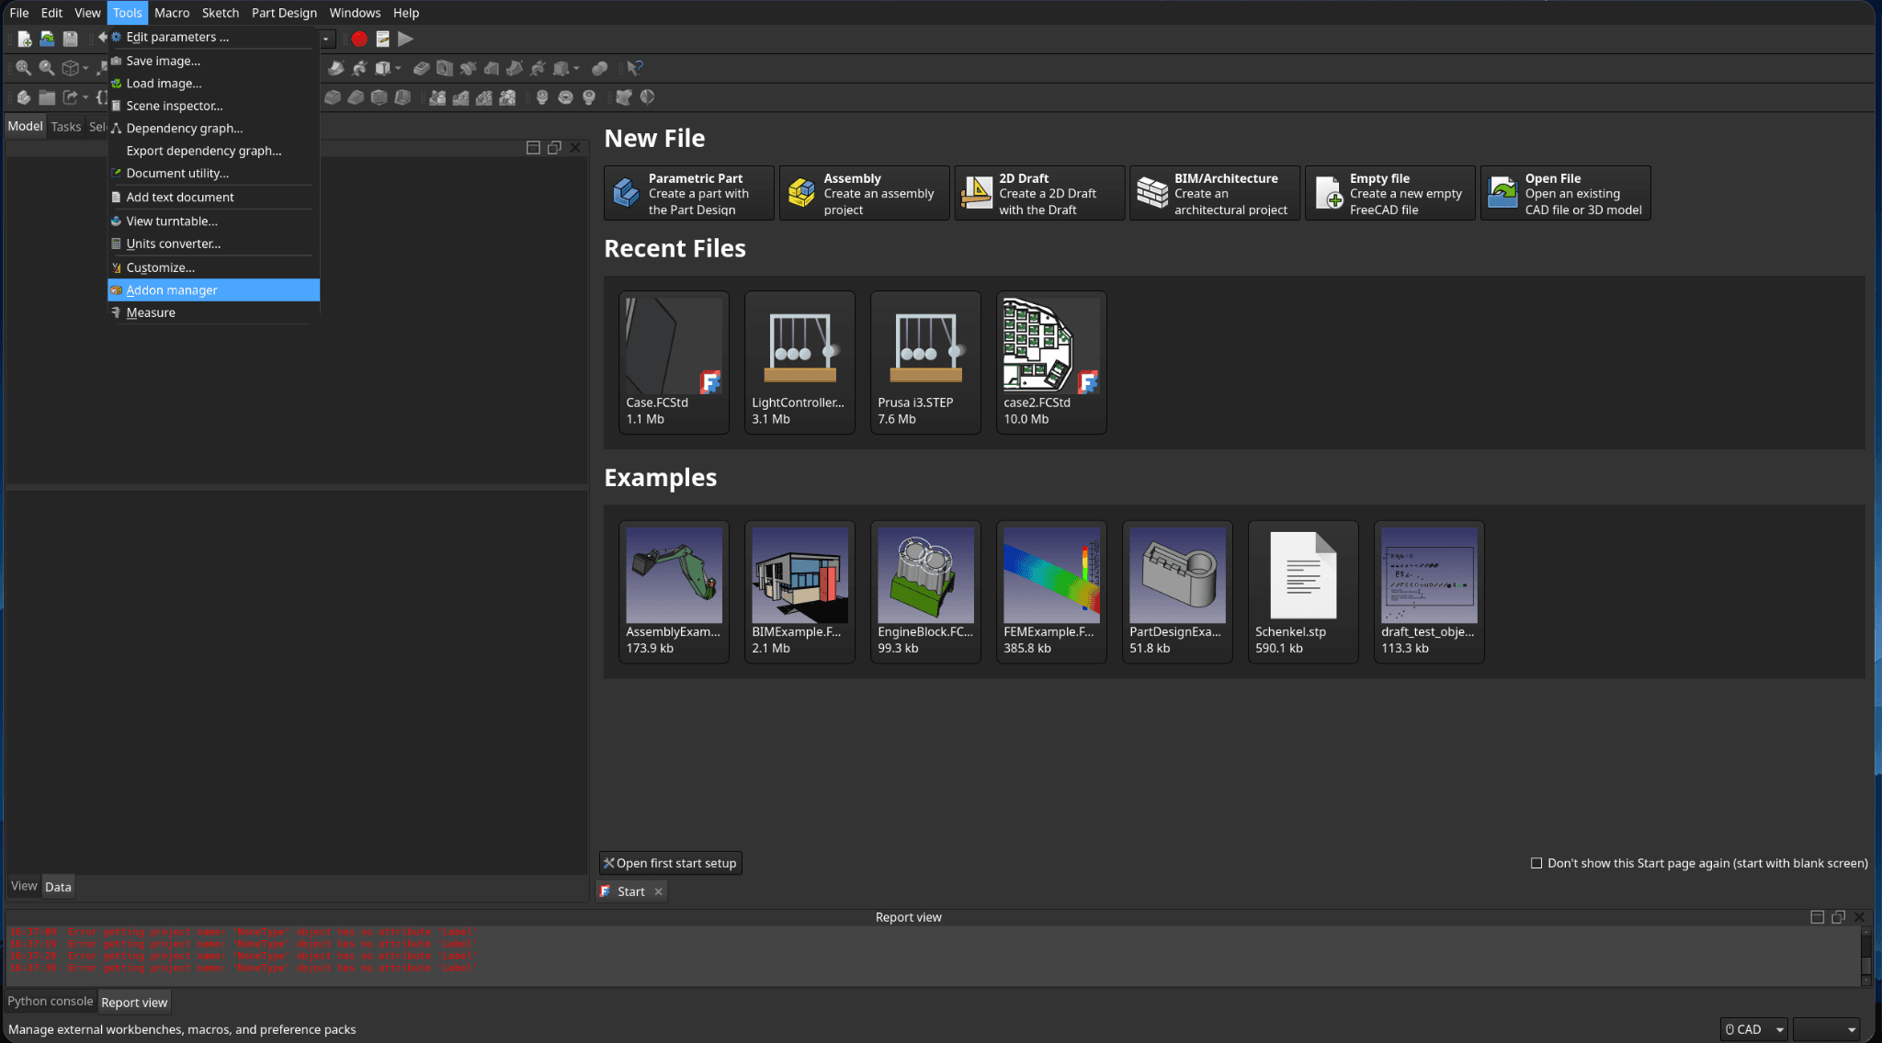Open recent file Prusa i3.STEP
Image resolution: width=1882 pixels, height=1043 pixels.
click(x=925, y=362)
